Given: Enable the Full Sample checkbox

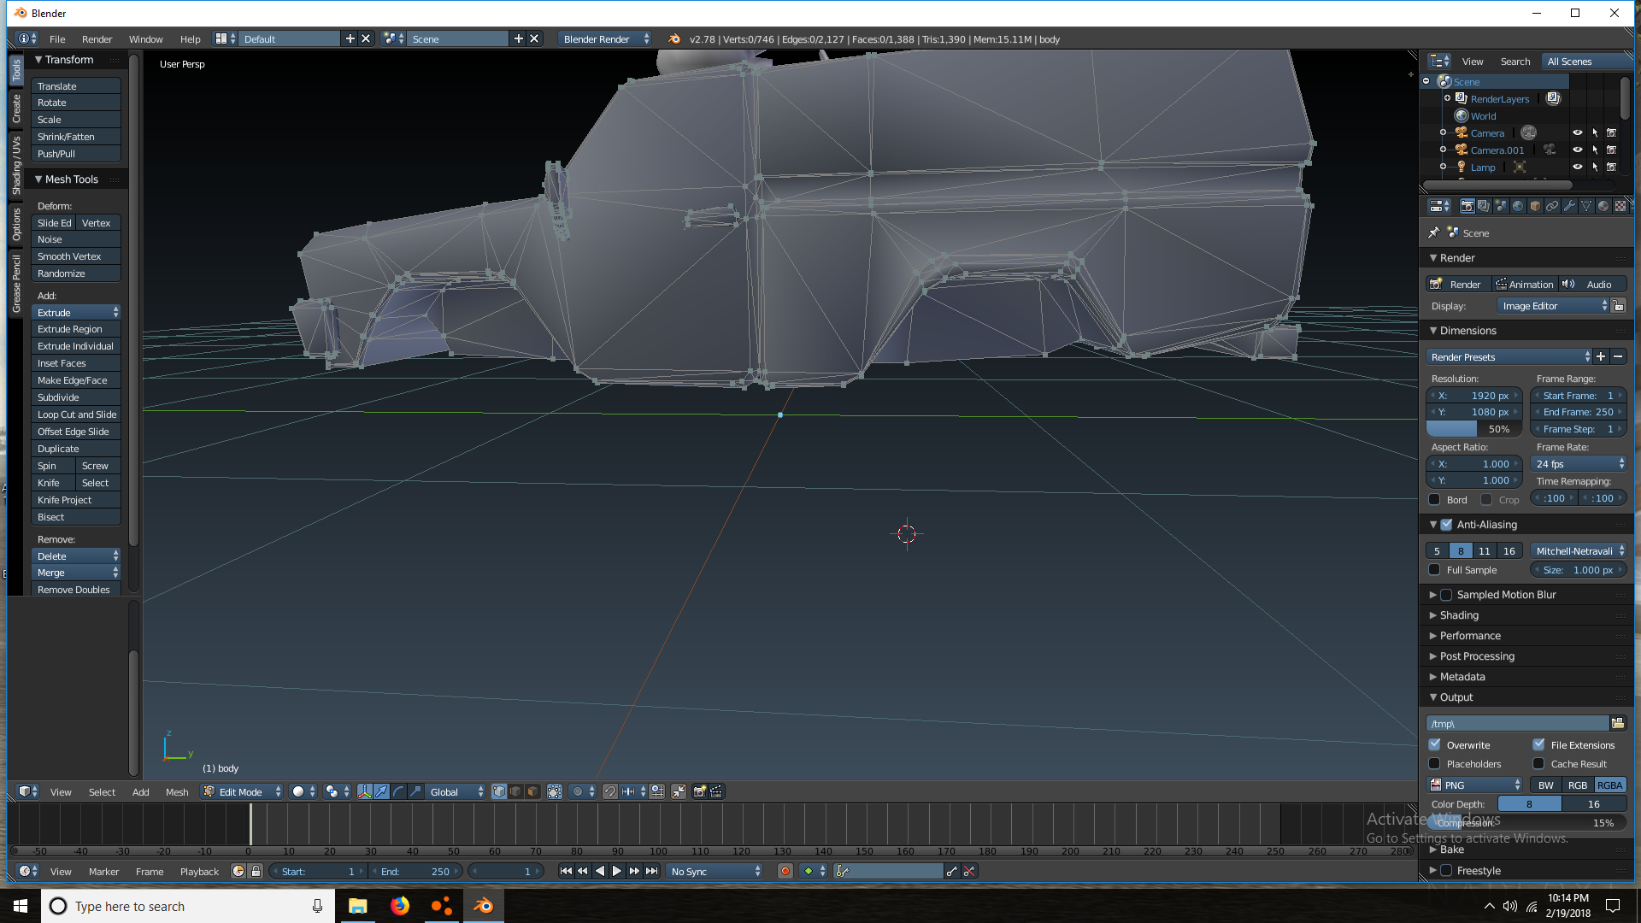Looking at the screenshot, I should (x=1435, y=570).
